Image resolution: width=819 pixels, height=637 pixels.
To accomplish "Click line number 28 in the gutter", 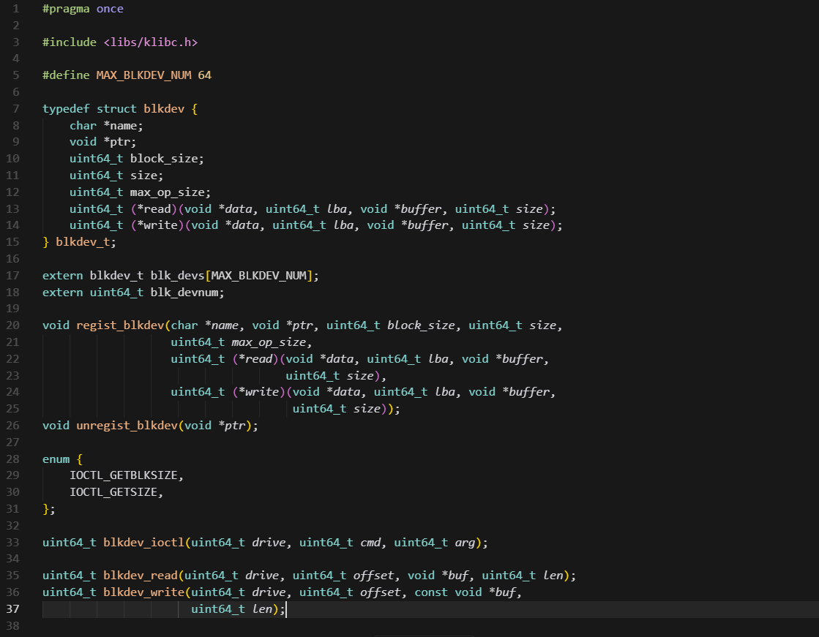I will [12, 459].
